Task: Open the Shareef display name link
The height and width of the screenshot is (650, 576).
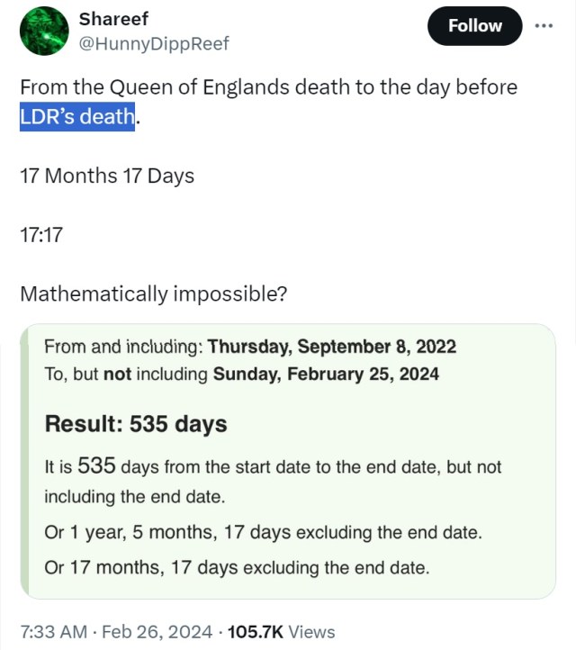Action: [x=113, y=19]
